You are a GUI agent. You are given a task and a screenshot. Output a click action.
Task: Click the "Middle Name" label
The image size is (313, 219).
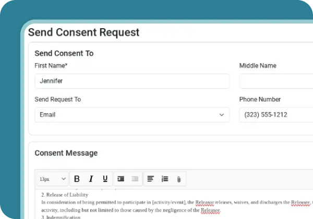[258, 66]
